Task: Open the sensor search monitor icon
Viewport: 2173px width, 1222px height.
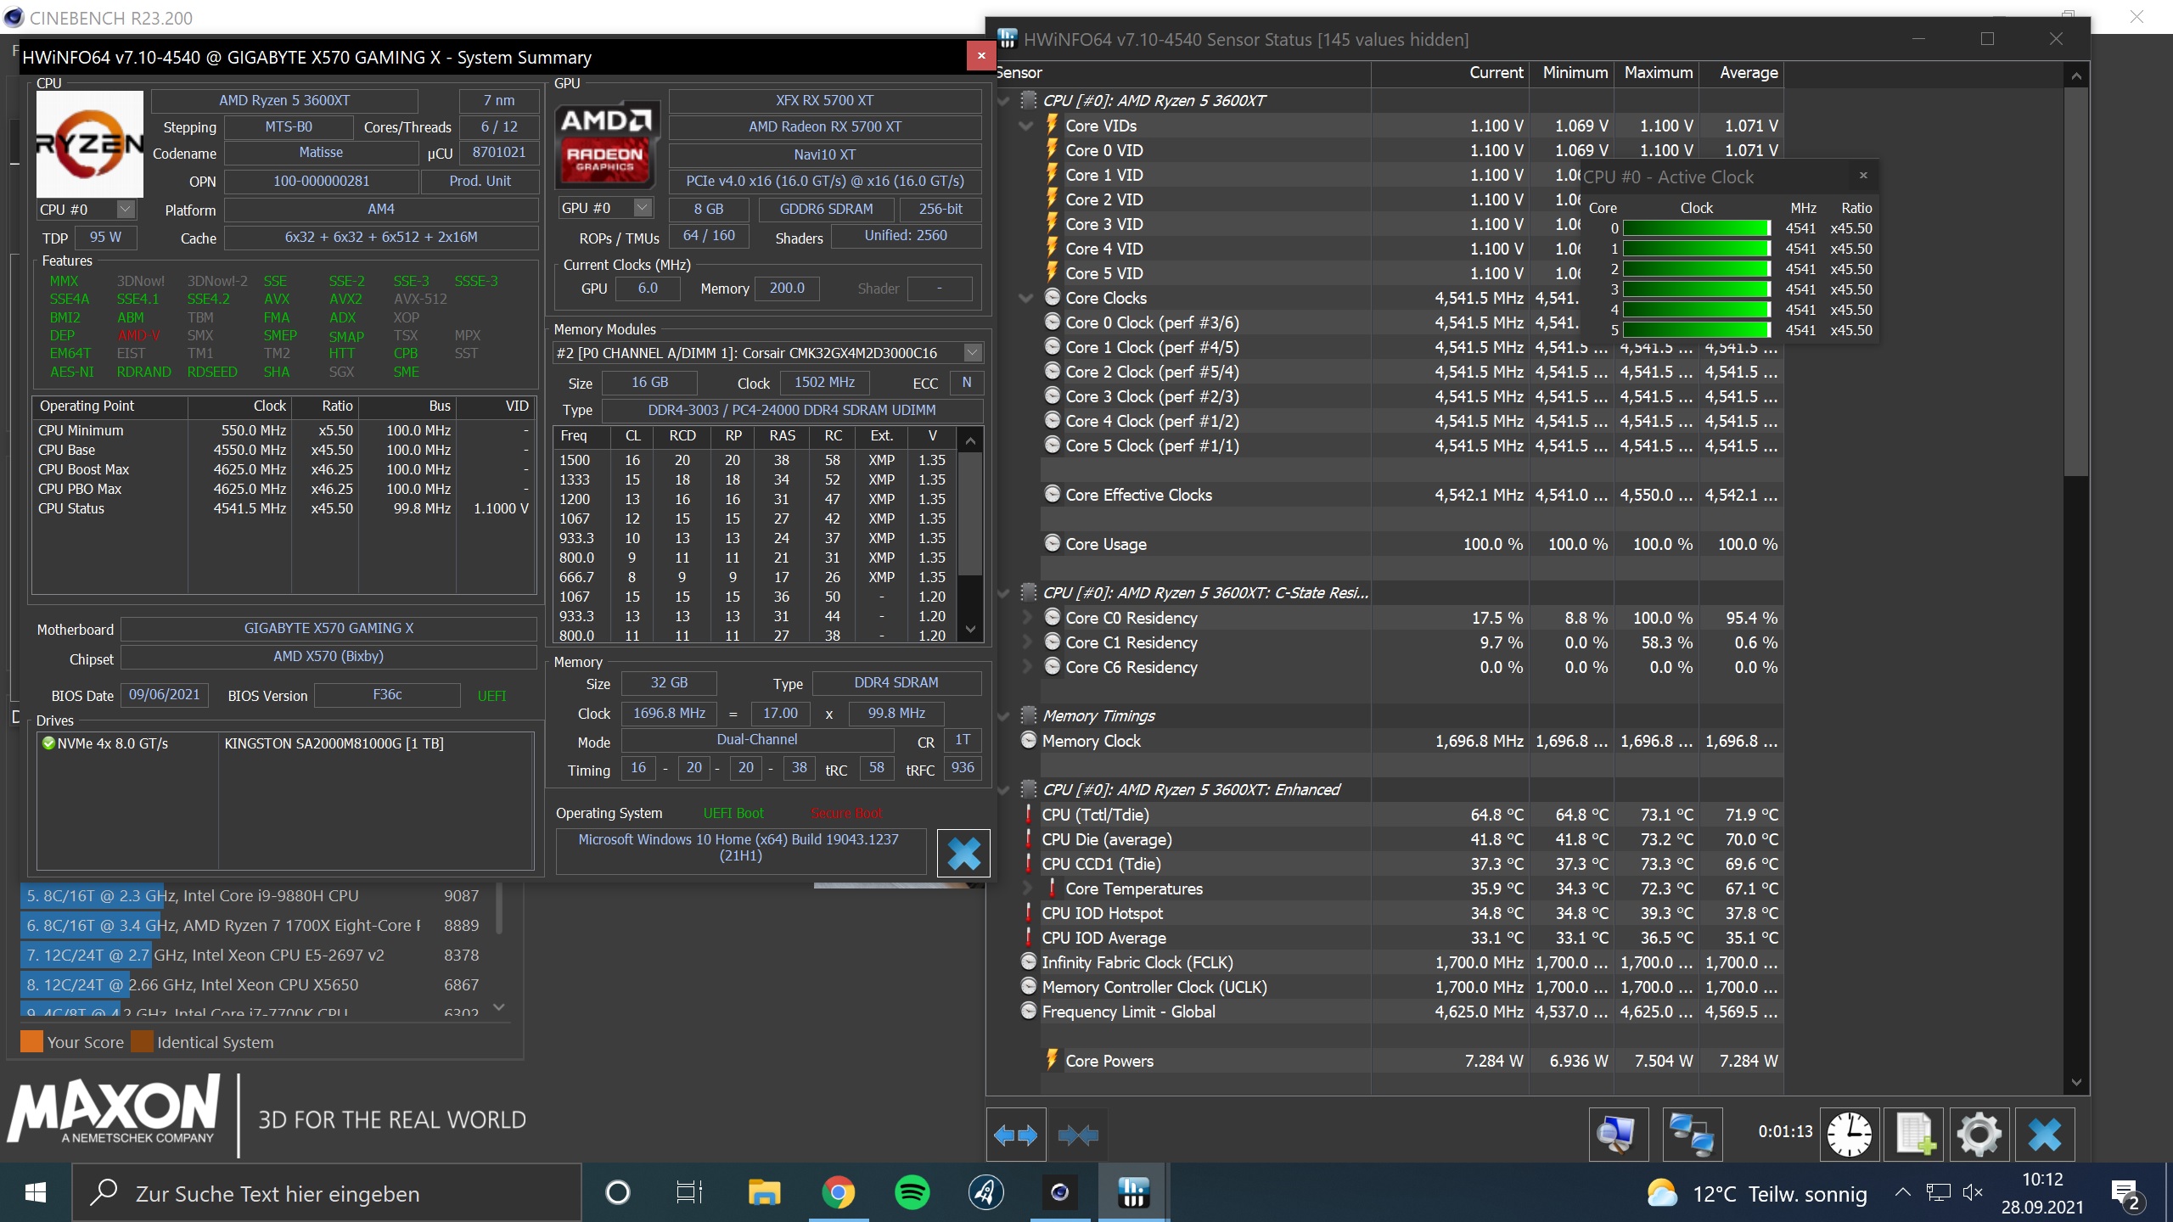Action: 1618,1135
